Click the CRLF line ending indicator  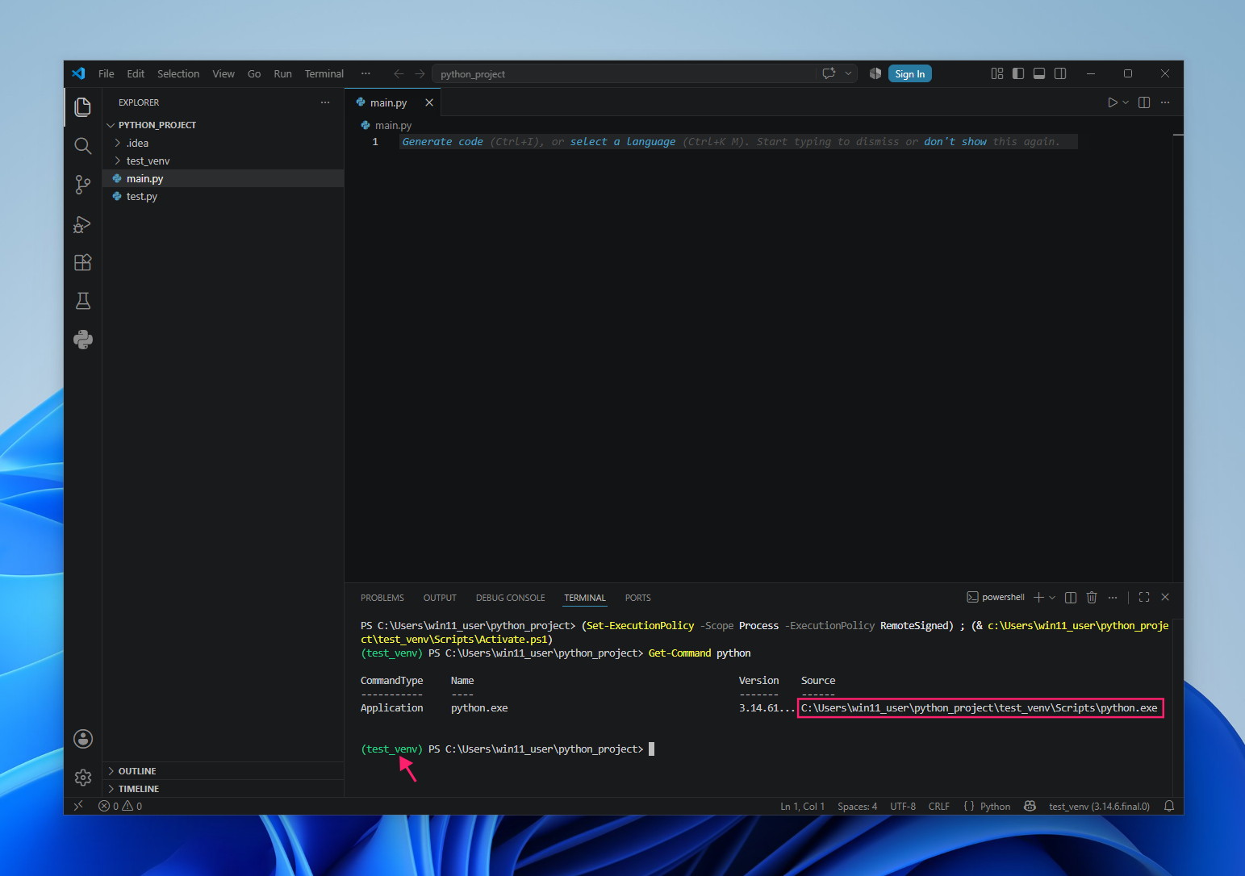938,806
